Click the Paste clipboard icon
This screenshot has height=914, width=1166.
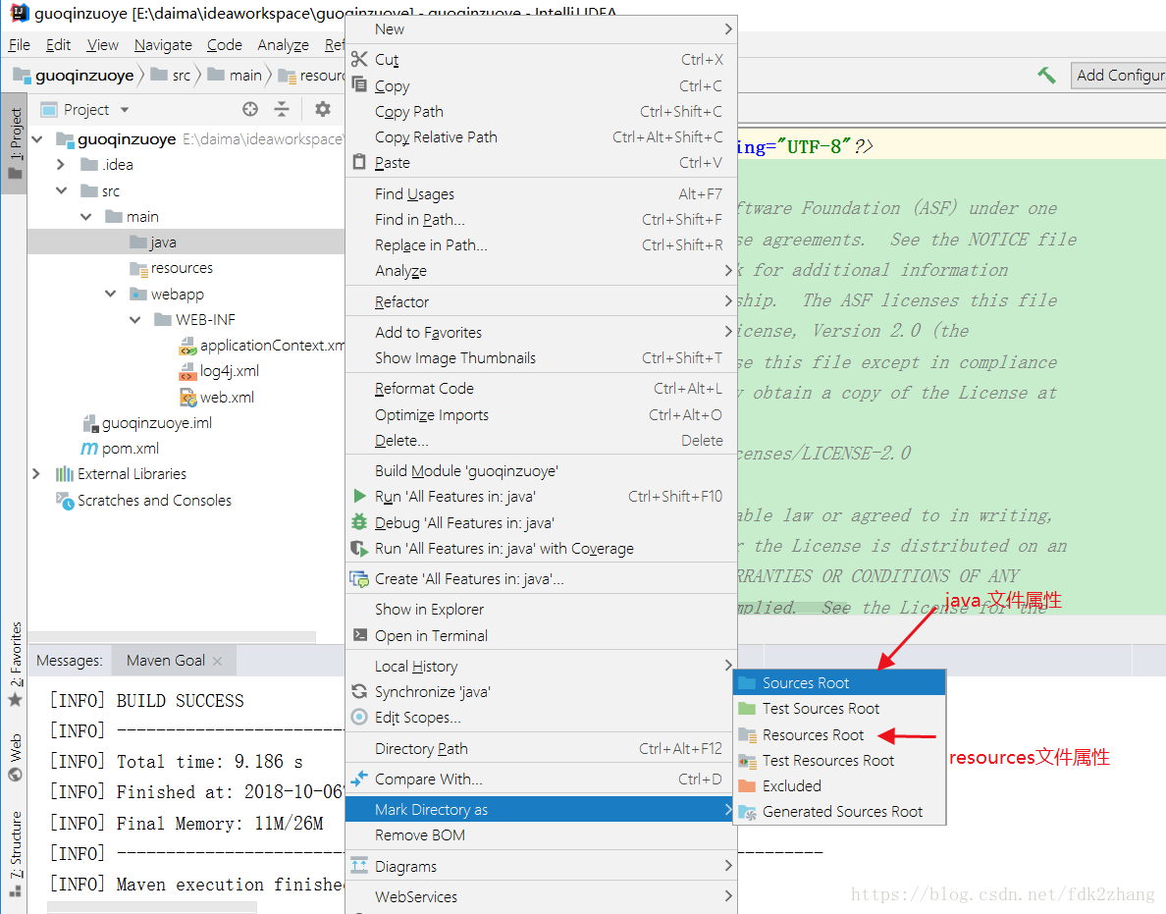[x=359, y=161]
